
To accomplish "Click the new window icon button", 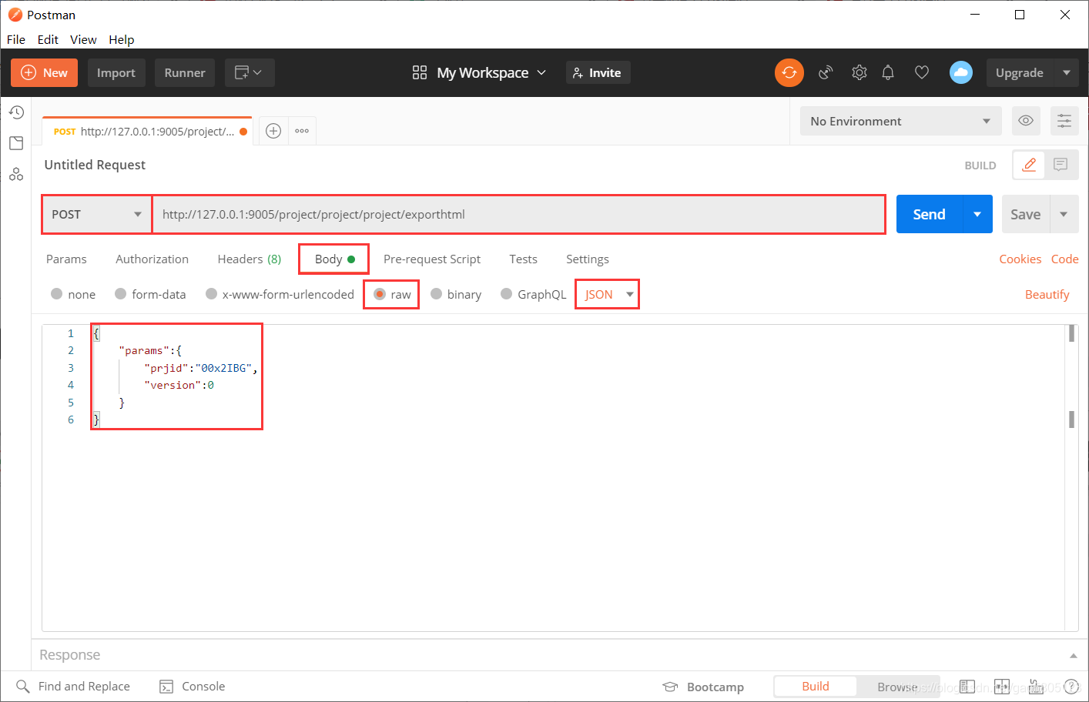I will (250, 72).
